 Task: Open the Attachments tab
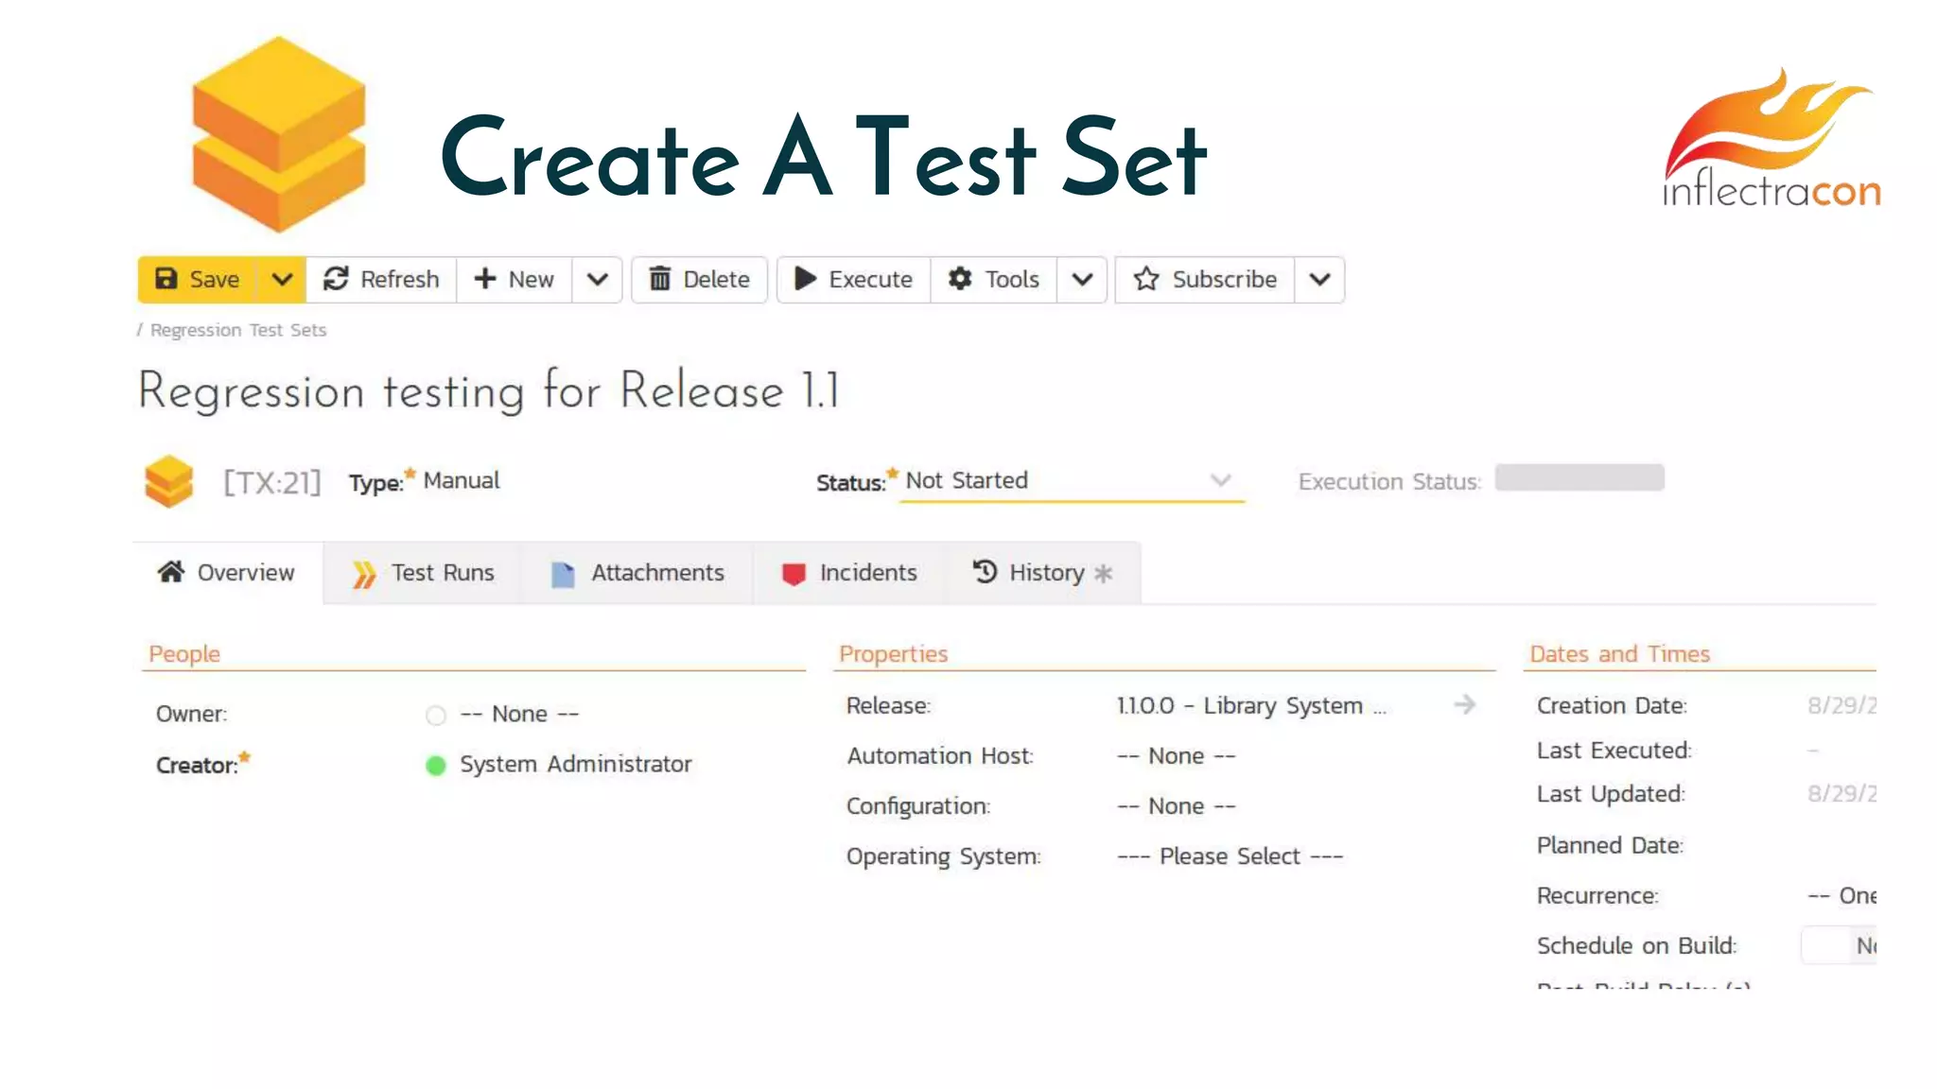(637, 573)
